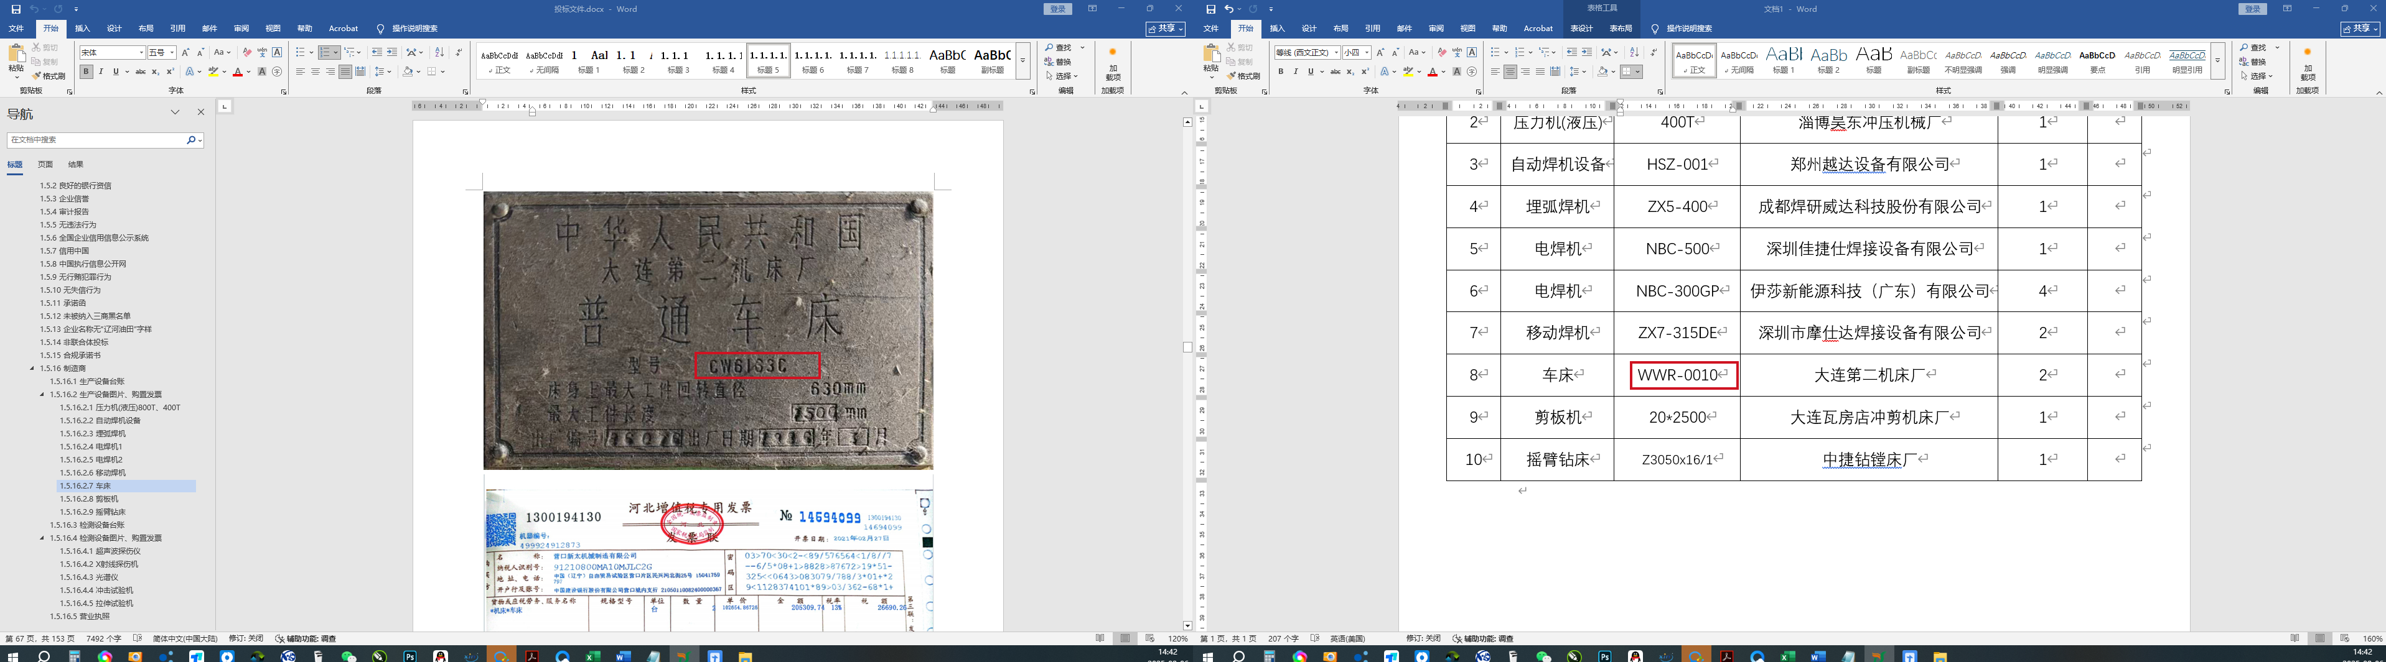Apply 明显引用 style in 文档1 window
Image resolution: width=2386 pixels, height=662 pixels.
tap(2187, 60)
